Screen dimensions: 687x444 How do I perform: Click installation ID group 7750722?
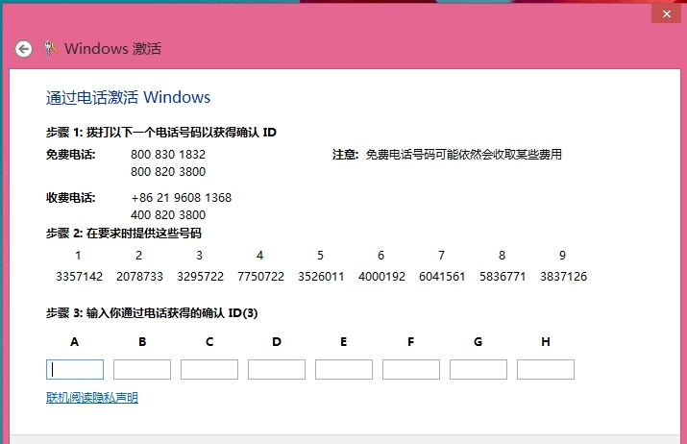pyautogui.click(x=260, y=277)
